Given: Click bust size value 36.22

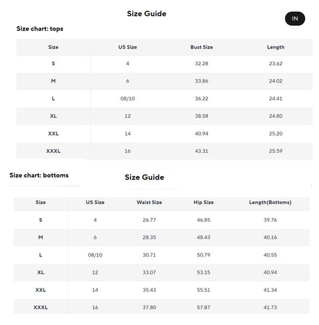Looking at the screenshot, I should tap(201, 98).
